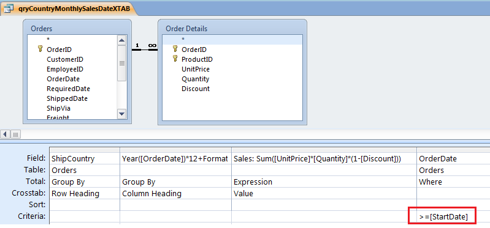The image size is (490, 228).
Task: Click the Sort cell under ShipCountry
Action: [85, 205]
